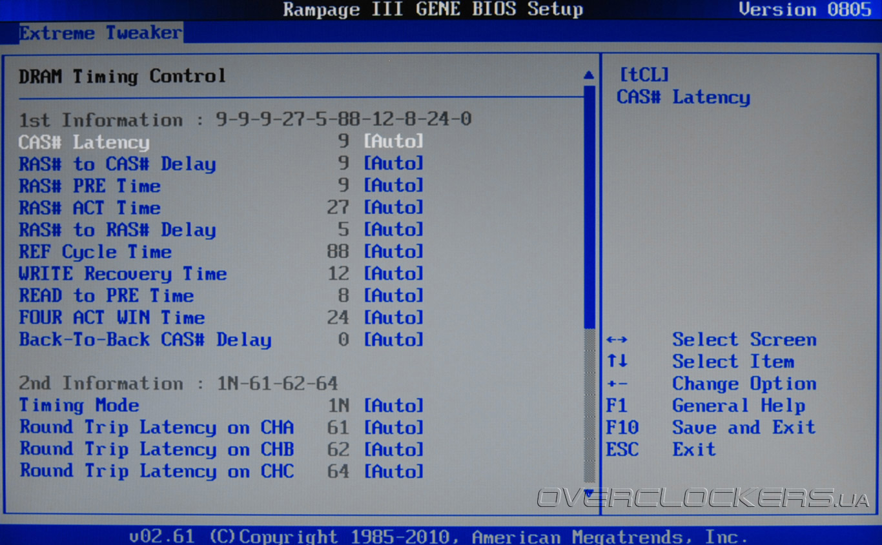Click the scrollbar up arrow in settings list

[x=589, y=75]
